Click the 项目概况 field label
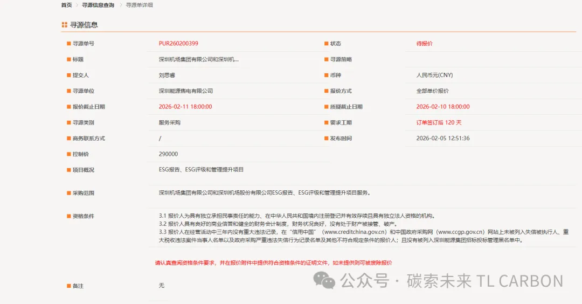The height and width of the screenshot is (304, 582). click(x=83, y=170)
